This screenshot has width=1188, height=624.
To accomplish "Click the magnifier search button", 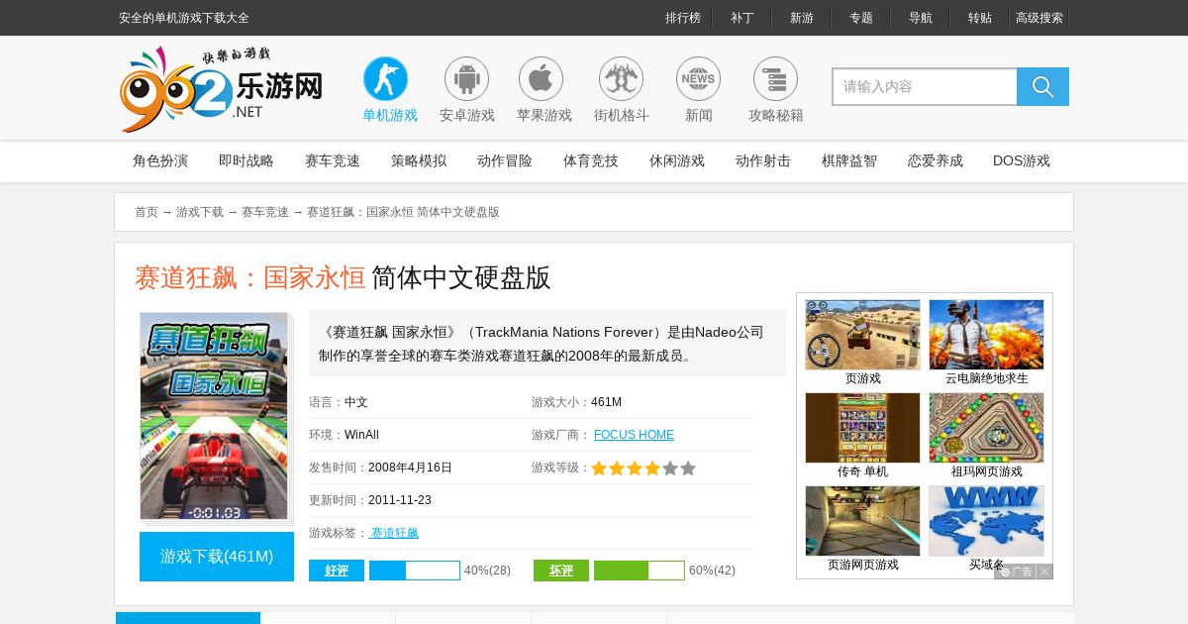I will pyautogui.click(x=1042, y=86).
